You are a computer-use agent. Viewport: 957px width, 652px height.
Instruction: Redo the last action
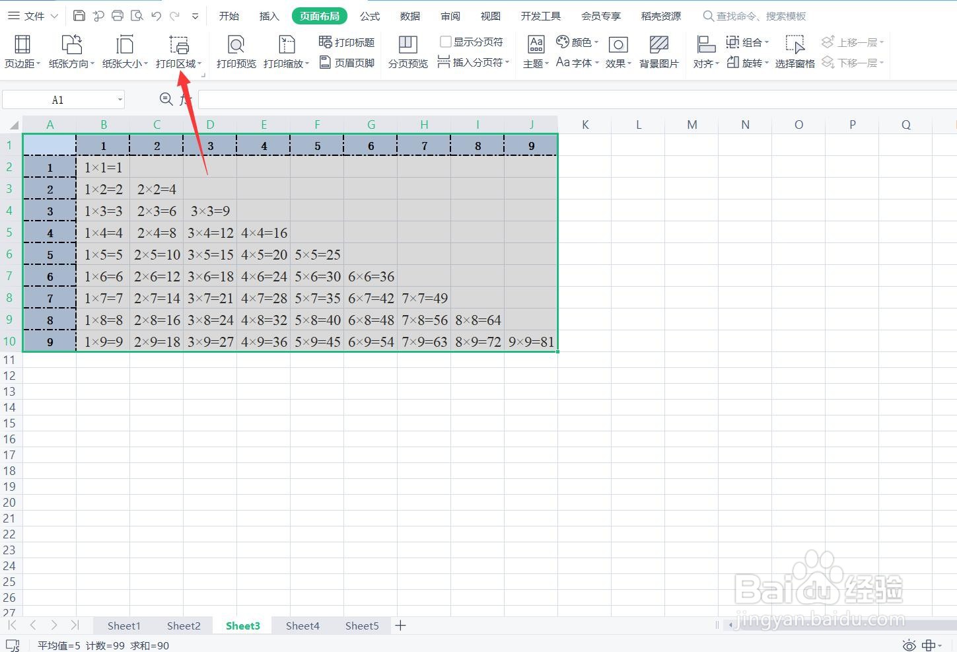tap(175, 16)
